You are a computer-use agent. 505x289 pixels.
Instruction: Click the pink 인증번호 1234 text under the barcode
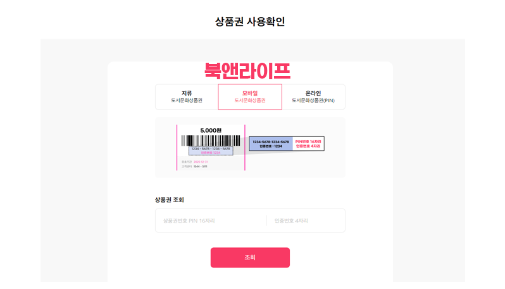click(211, 153)
